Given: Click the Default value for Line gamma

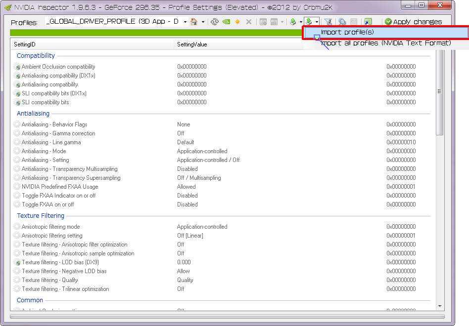Looking at the screenshot, I should [x=186, y=142].
